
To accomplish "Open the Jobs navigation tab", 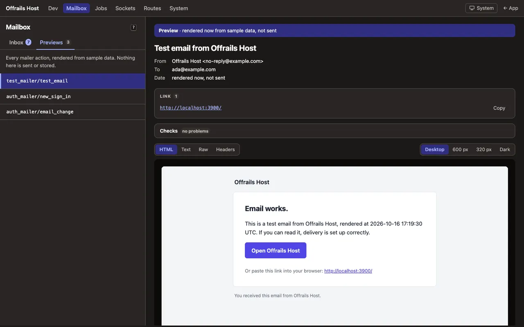I will [x=101, y=8].
